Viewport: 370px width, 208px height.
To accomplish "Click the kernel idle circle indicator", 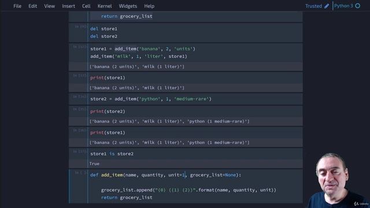I will pos(358,6).
